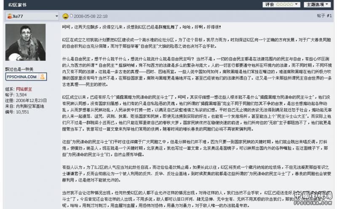Screen dimensions: 337x209
Task: Open Jia77's pilot avatar image
Action: click(x=25, y=43)
